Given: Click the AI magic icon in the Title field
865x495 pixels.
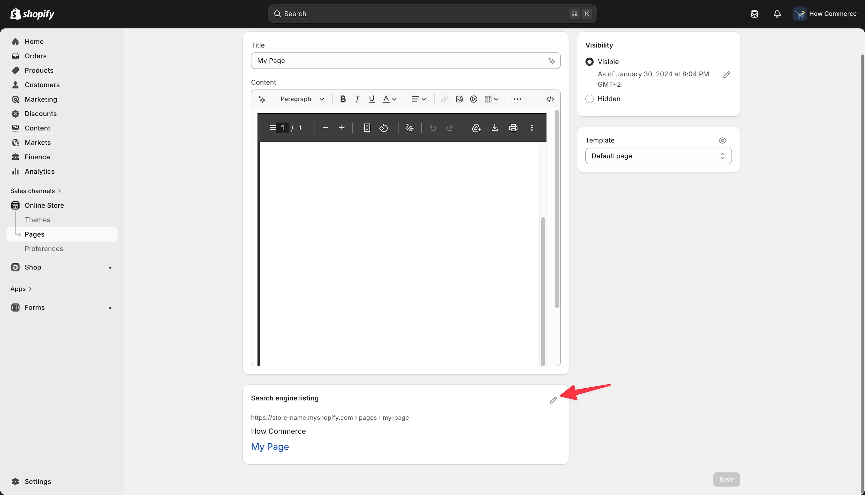Looking at the screenshot, I should [x=551, y=61].
